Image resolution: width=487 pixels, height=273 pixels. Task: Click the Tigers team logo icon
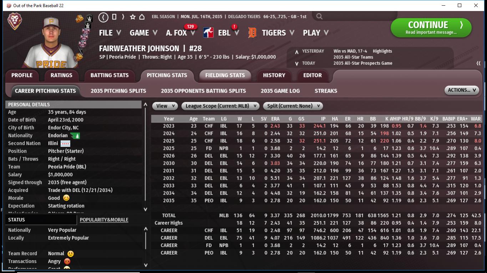click(x=252, y=33)
